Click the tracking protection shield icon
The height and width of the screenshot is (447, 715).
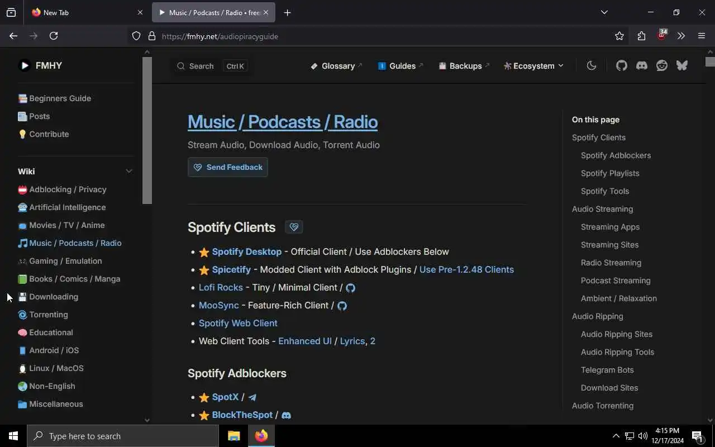[136, 36]
